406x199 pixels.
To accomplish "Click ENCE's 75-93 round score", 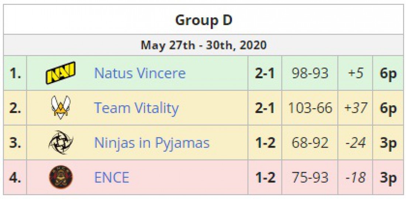I will click(310, 178).
